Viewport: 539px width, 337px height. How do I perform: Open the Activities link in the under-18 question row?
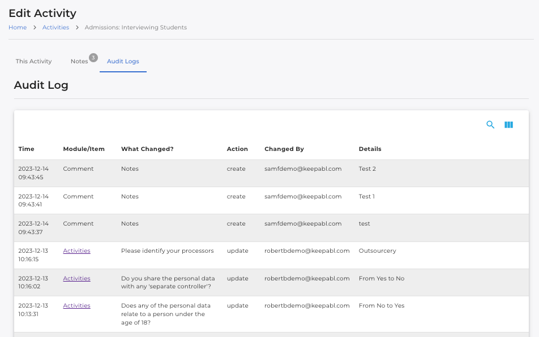point(76,305)
